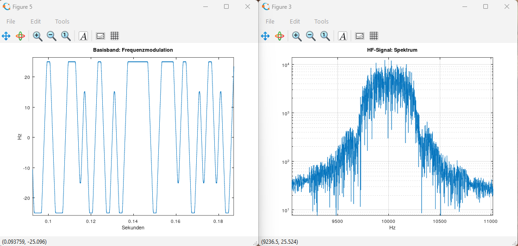Viewport: 518px width, 246px height.
Task: Toggle axes visibility in Figure 5
Action: pos(100,36)
